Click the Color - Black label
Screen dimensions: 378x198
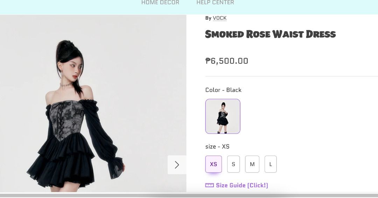point(223,90)
